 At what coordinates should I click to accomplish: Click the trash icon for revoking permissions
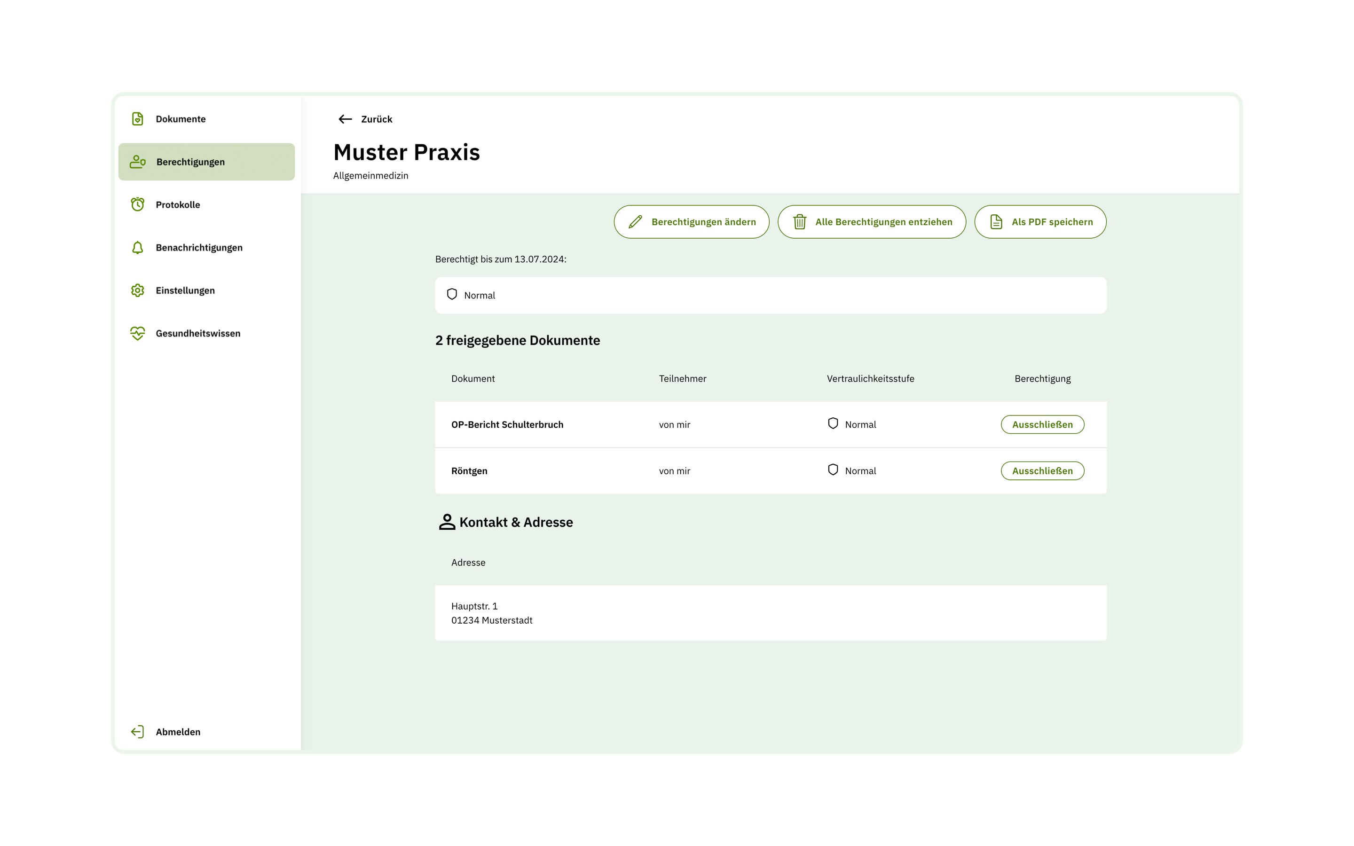click(800, 222)
